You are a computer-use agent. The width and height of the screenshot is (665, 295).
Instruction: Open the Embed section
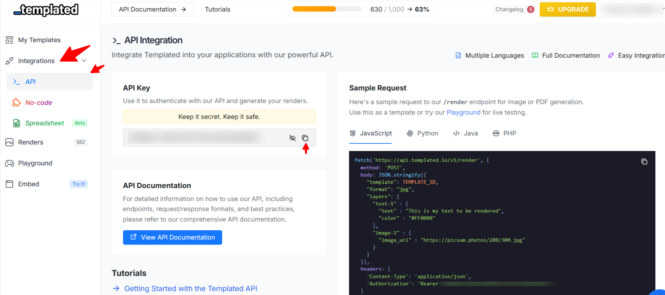pos(28,184)
